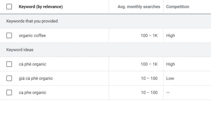Tick the select-all checkbox in header row
The image size is (211, 113).
(x=9, y=7)
